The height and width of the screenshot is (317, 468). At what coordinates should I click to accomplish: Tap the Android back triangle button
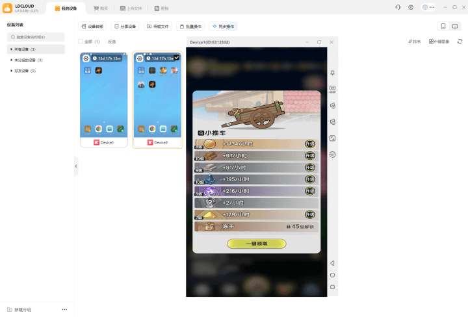click(332, 263)
